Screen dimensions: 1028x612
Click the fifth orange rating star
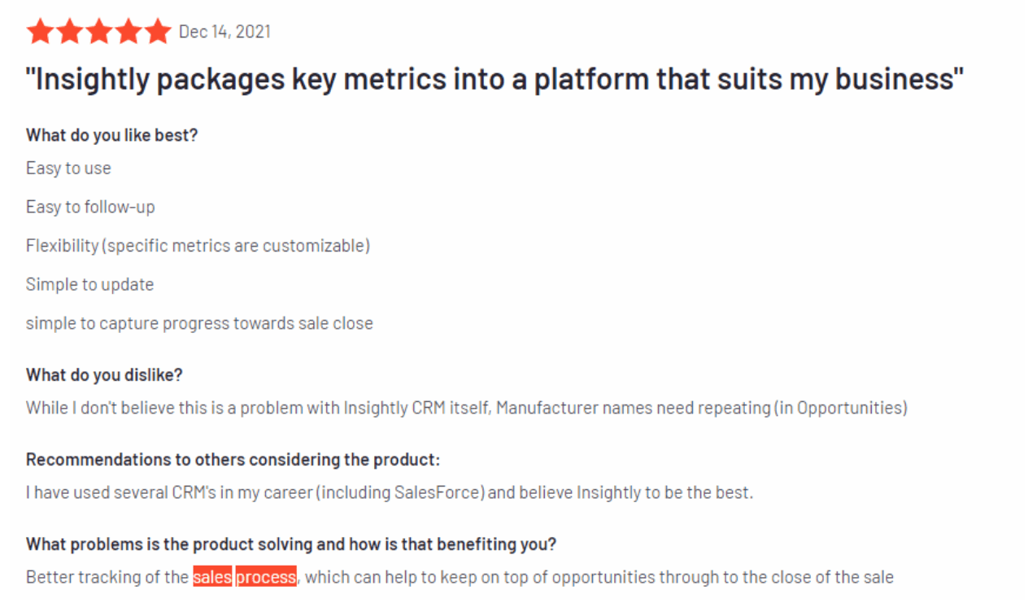(x=159, y=32)
